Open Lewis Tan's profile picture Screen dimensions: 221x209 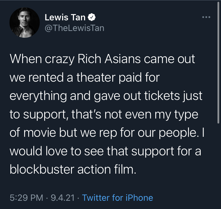click(24, 23)
